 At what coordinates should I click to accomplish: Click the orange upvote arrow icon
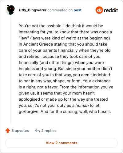[x=8, y=131]
